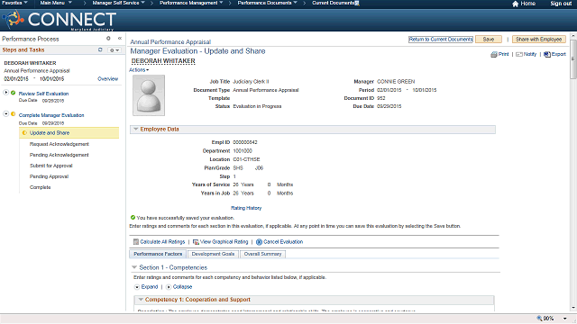Screen dimensions: 577x324
Task: Click the Submit for Approval step
Action: click(x=51, y=166)
